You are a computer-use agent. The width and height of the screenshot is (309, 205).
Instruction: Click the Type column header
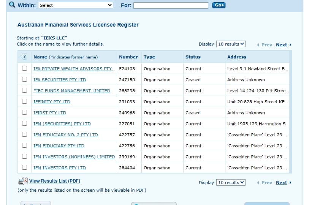click(x=149, y=57)
